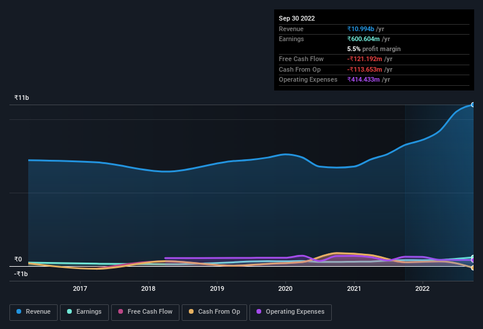Viewport: 483px width, 329px height.
Task: Click the Free Cash Flow tooltip row label
Action: pyautogui.click(x=301, y=59)
